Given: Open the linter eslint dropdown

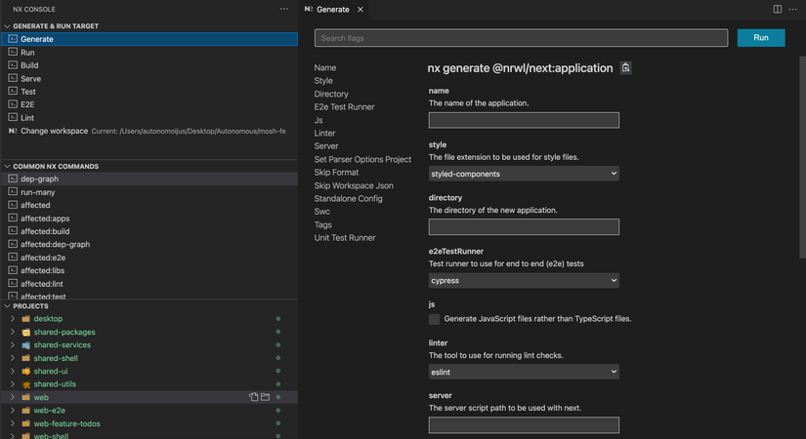Looking at the screenshot, I should coord(524,372).
